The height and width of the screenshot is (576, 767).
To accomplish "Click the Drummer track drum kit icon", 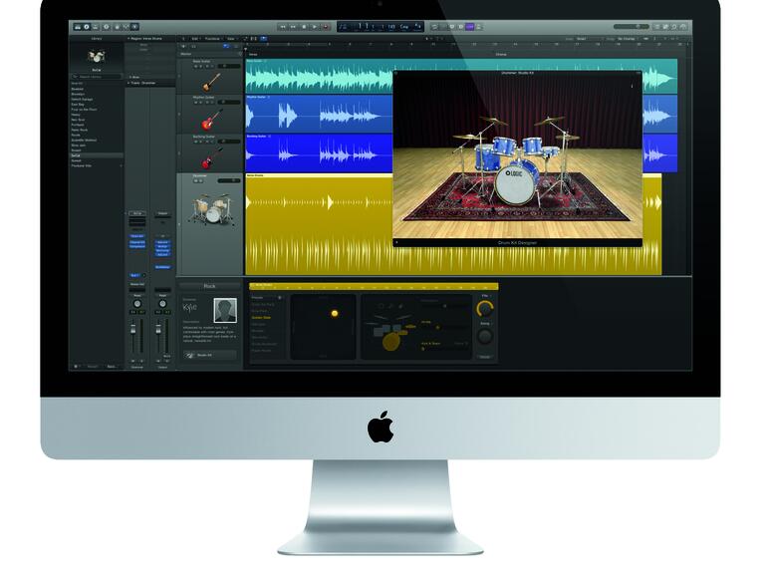I will (212, 209).
